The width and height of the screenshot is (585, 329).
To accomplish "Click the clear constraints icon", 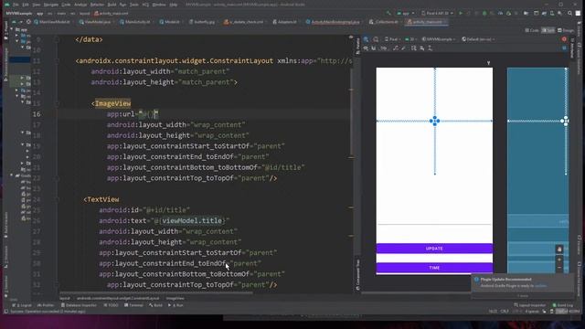I will [396, 48].
